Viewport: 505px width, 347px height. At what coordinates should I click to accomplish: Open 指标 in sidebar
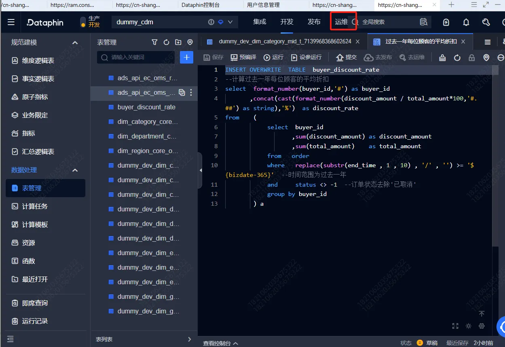tap(23, 133)
